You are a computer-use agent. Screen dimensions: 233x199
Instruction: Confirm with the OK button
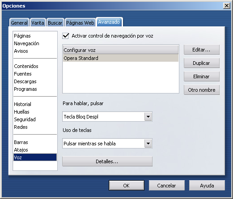pyautogui.click(x=127, y=186)
